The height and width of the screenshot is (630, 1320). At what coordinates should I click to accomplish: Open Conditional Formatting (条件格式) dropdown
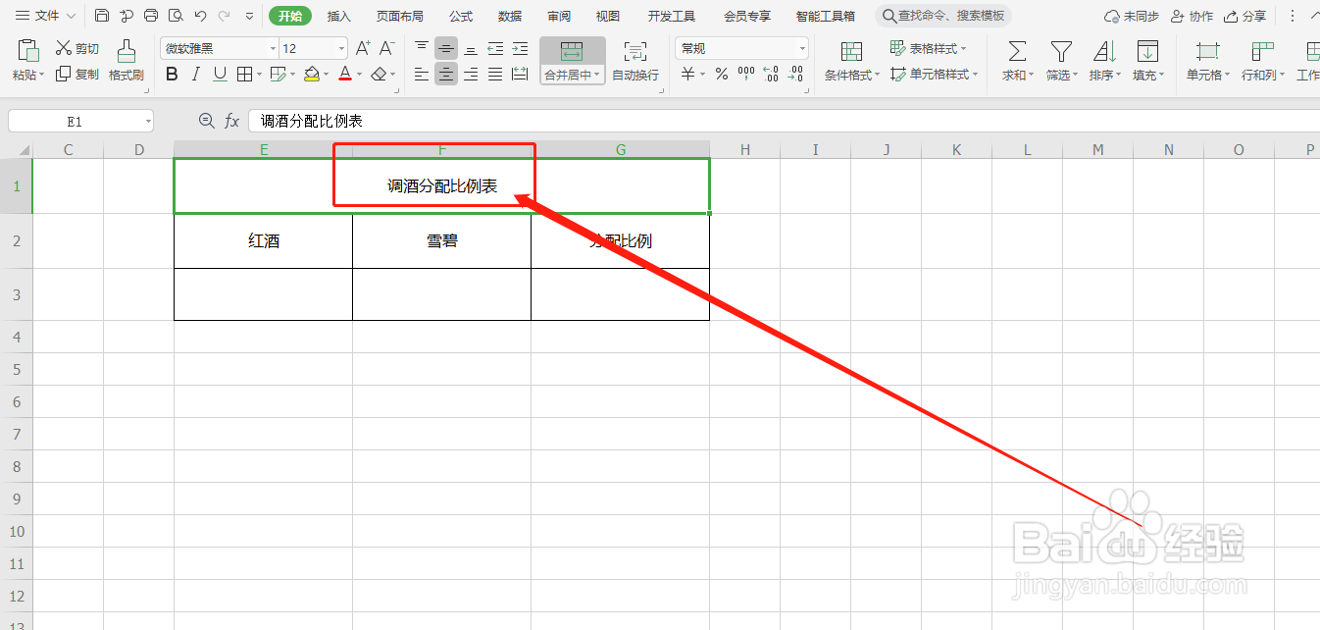pyautogui.click(x=852, y=61)
